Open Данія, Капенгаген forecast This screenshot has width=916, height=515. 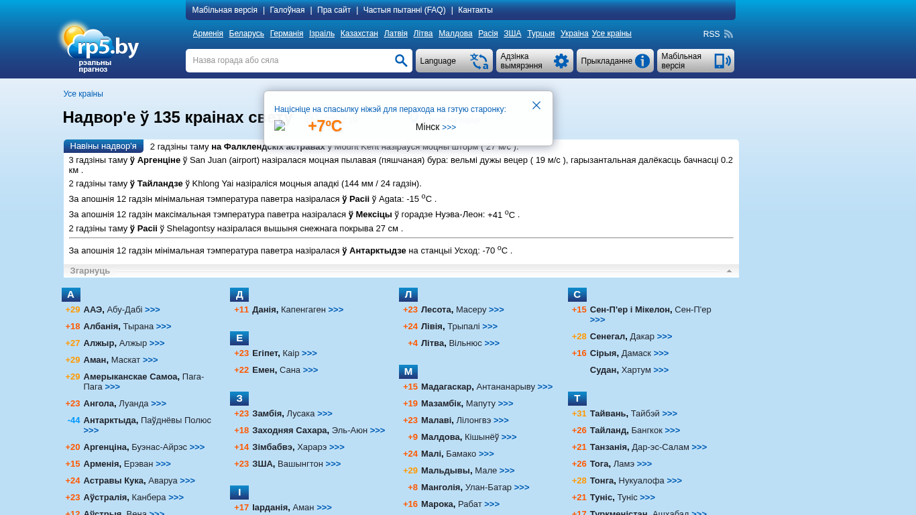coord(298,310)
